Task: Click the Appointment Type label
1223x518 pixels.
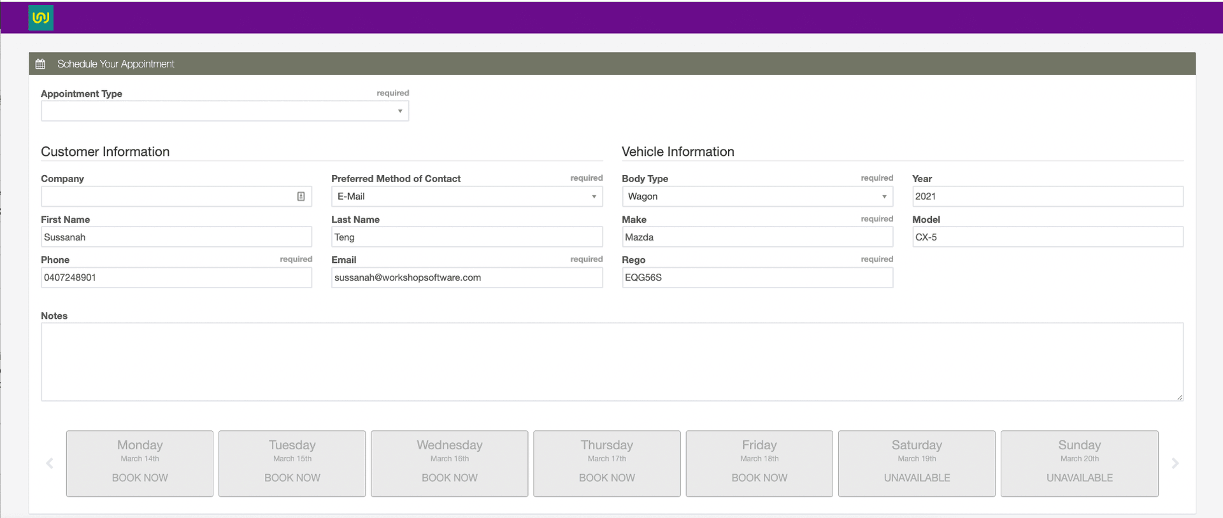Action: (82, 94)
